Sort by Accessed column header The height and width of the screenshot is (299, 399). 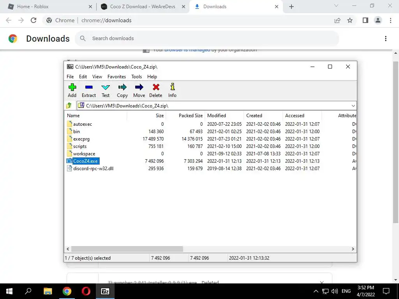point(302,115)
